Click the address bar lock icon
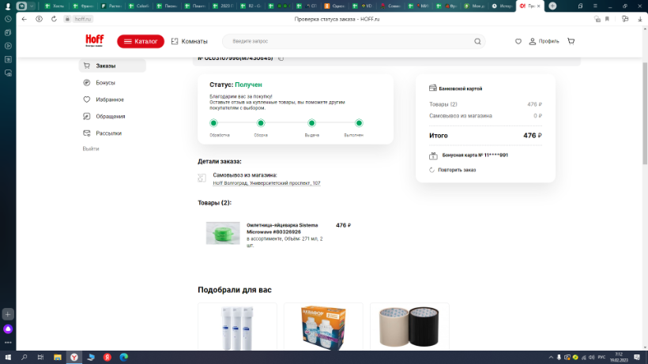Screen dimensions: 648x364 67,19
